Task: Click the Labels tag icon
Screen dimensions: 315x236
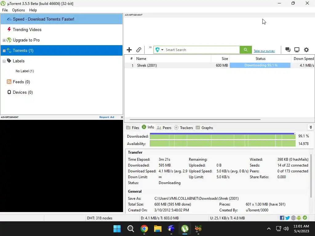Action: (x=9, y=61)
